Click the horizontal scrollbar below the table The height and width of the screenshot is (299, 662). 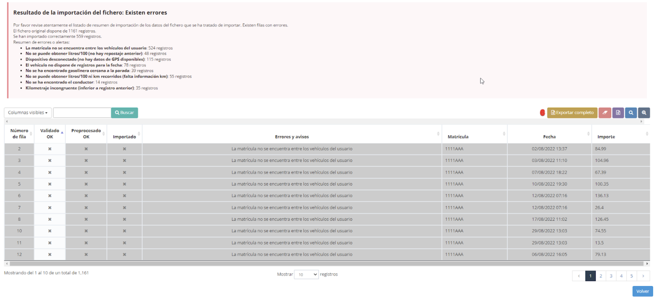[x=325, y=263]
